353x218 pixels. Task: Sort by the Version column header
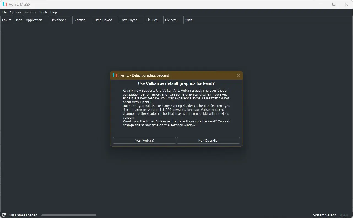pyautogui.click(x=82, y=20)
